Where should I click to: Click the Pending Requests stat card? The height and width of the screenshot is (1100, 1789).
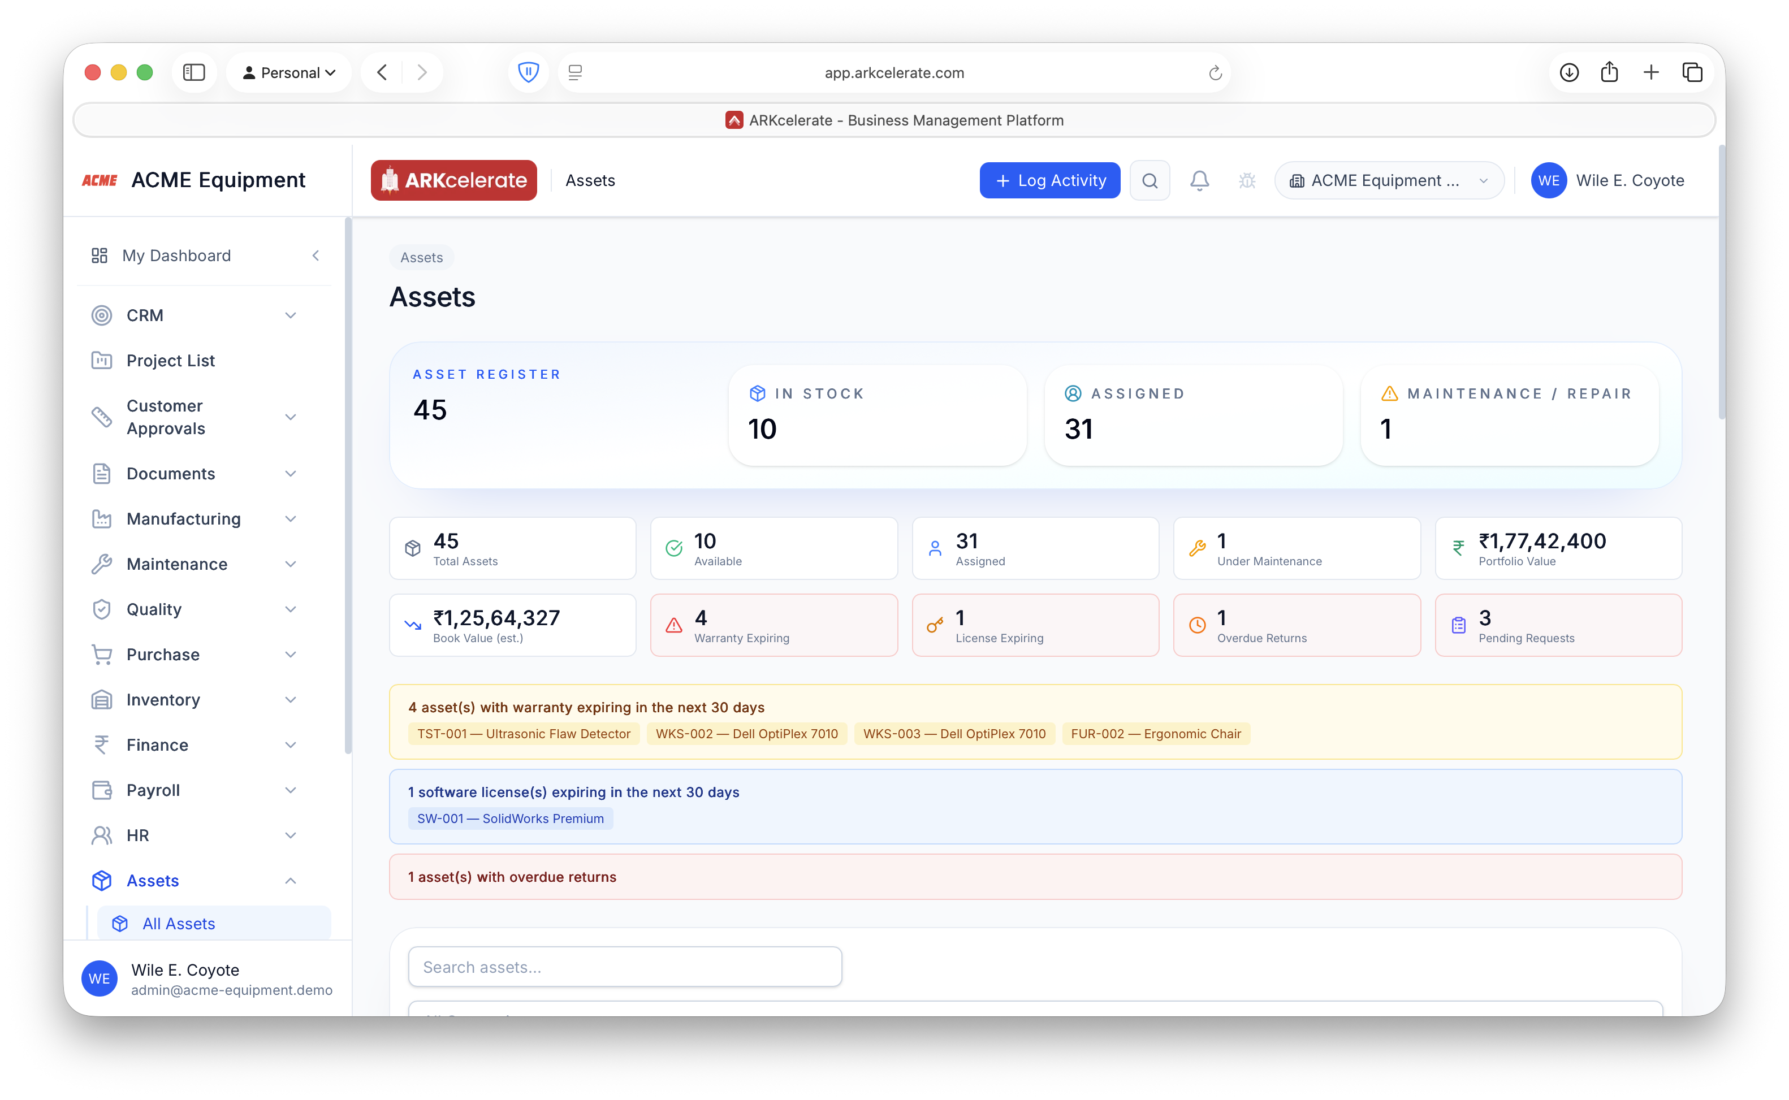pyautogui.click(x=1558, y=625)
